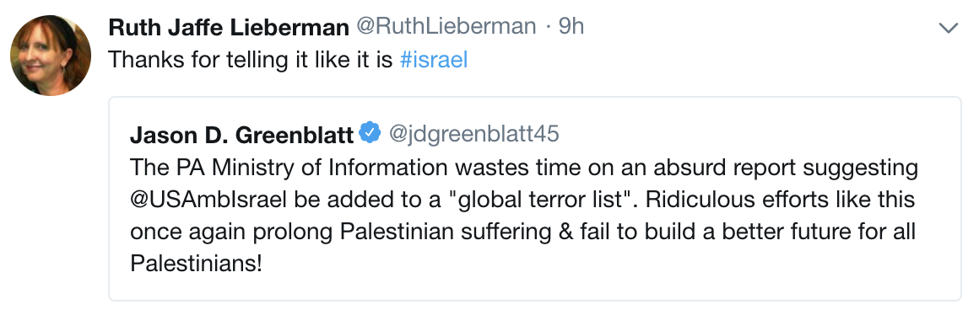Open Ruth Jaffe Lieberman's profile photo

[51, 55]
